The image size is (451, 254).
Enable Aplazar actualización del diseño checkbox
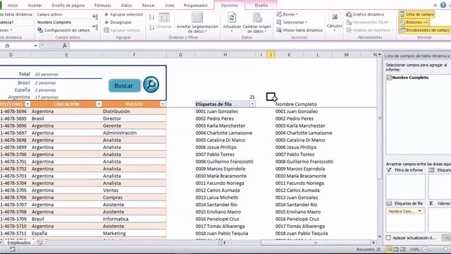(x=388, y=238)
